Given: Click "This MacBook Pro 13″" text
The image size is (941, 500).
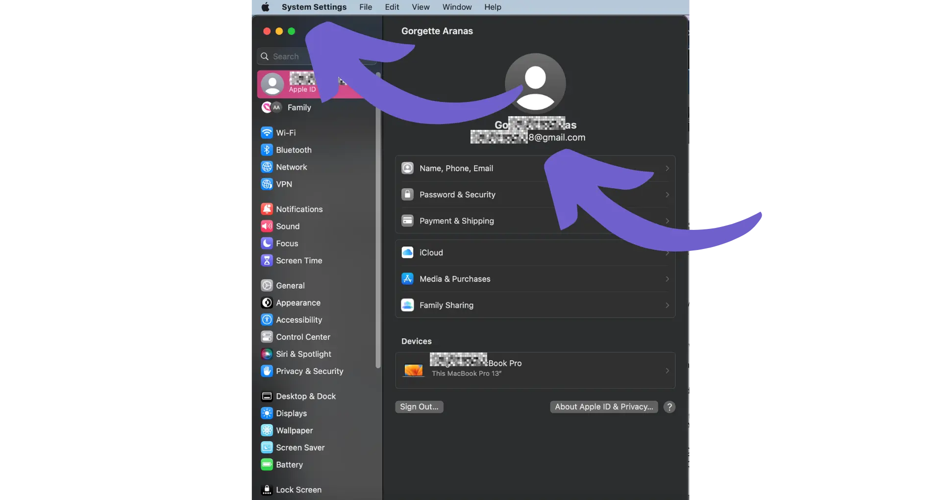Looking at the screenshot, I should coord(467,374).
